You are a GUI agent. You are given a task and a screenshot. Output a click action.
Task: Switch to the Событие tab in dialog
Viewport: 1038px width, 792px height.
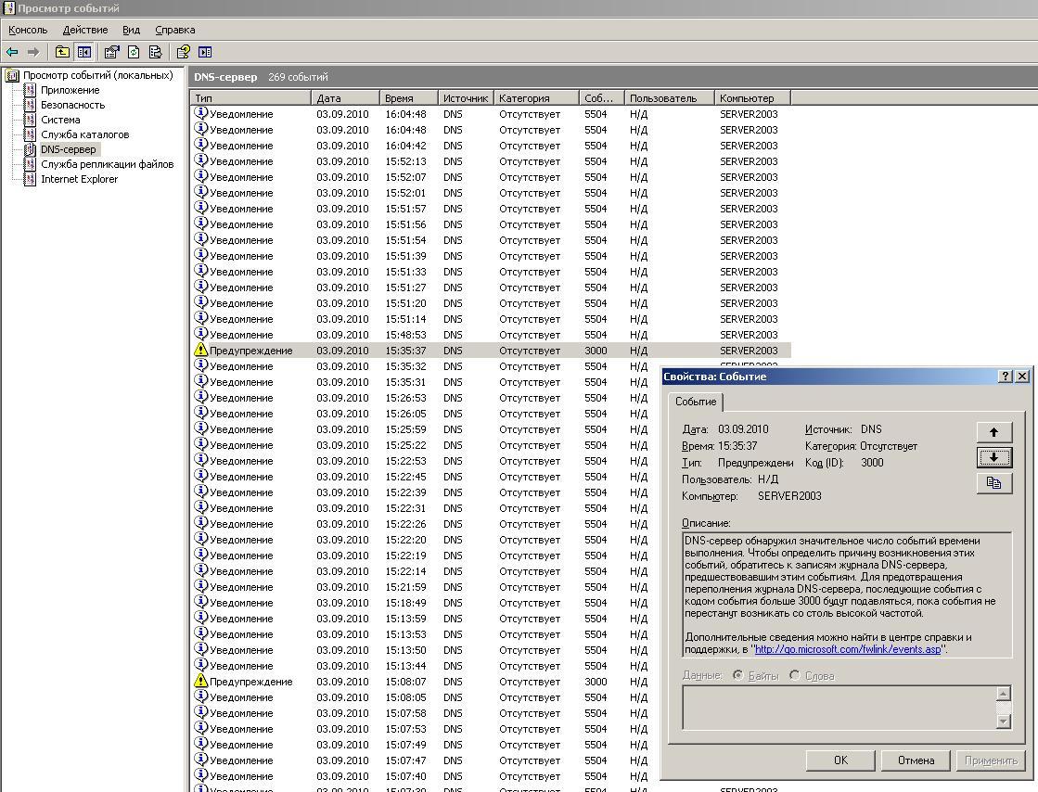tap(696, 402)
